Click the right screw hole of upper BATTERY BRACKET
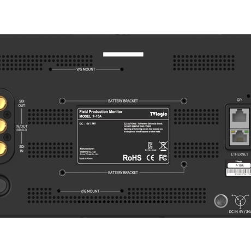This screenshot has width=251, height=251. click(184, 101)
